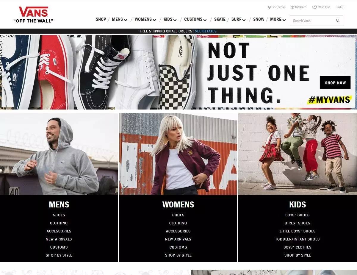The width and height of the screenshot is (357, 275).
Task: Click inside the Search Vans field
Action: (312, 21)
